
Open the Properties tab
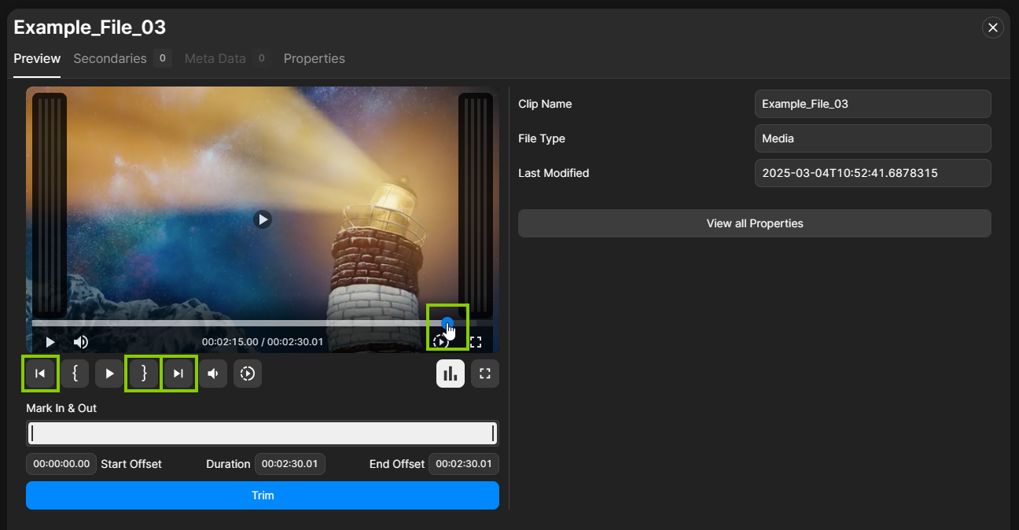(315, 58)
